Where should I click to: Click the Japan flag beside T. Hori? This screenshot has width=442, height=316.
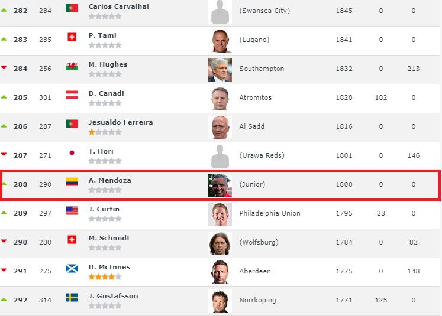(72, 153)
